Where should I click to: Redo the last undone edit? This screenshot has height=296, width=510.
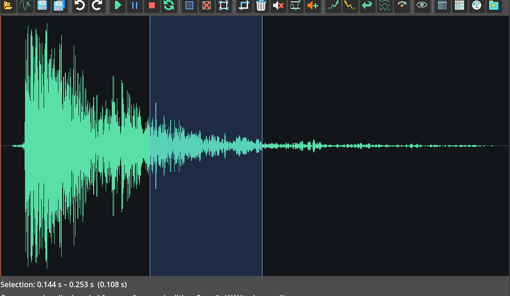click(96, 5)
